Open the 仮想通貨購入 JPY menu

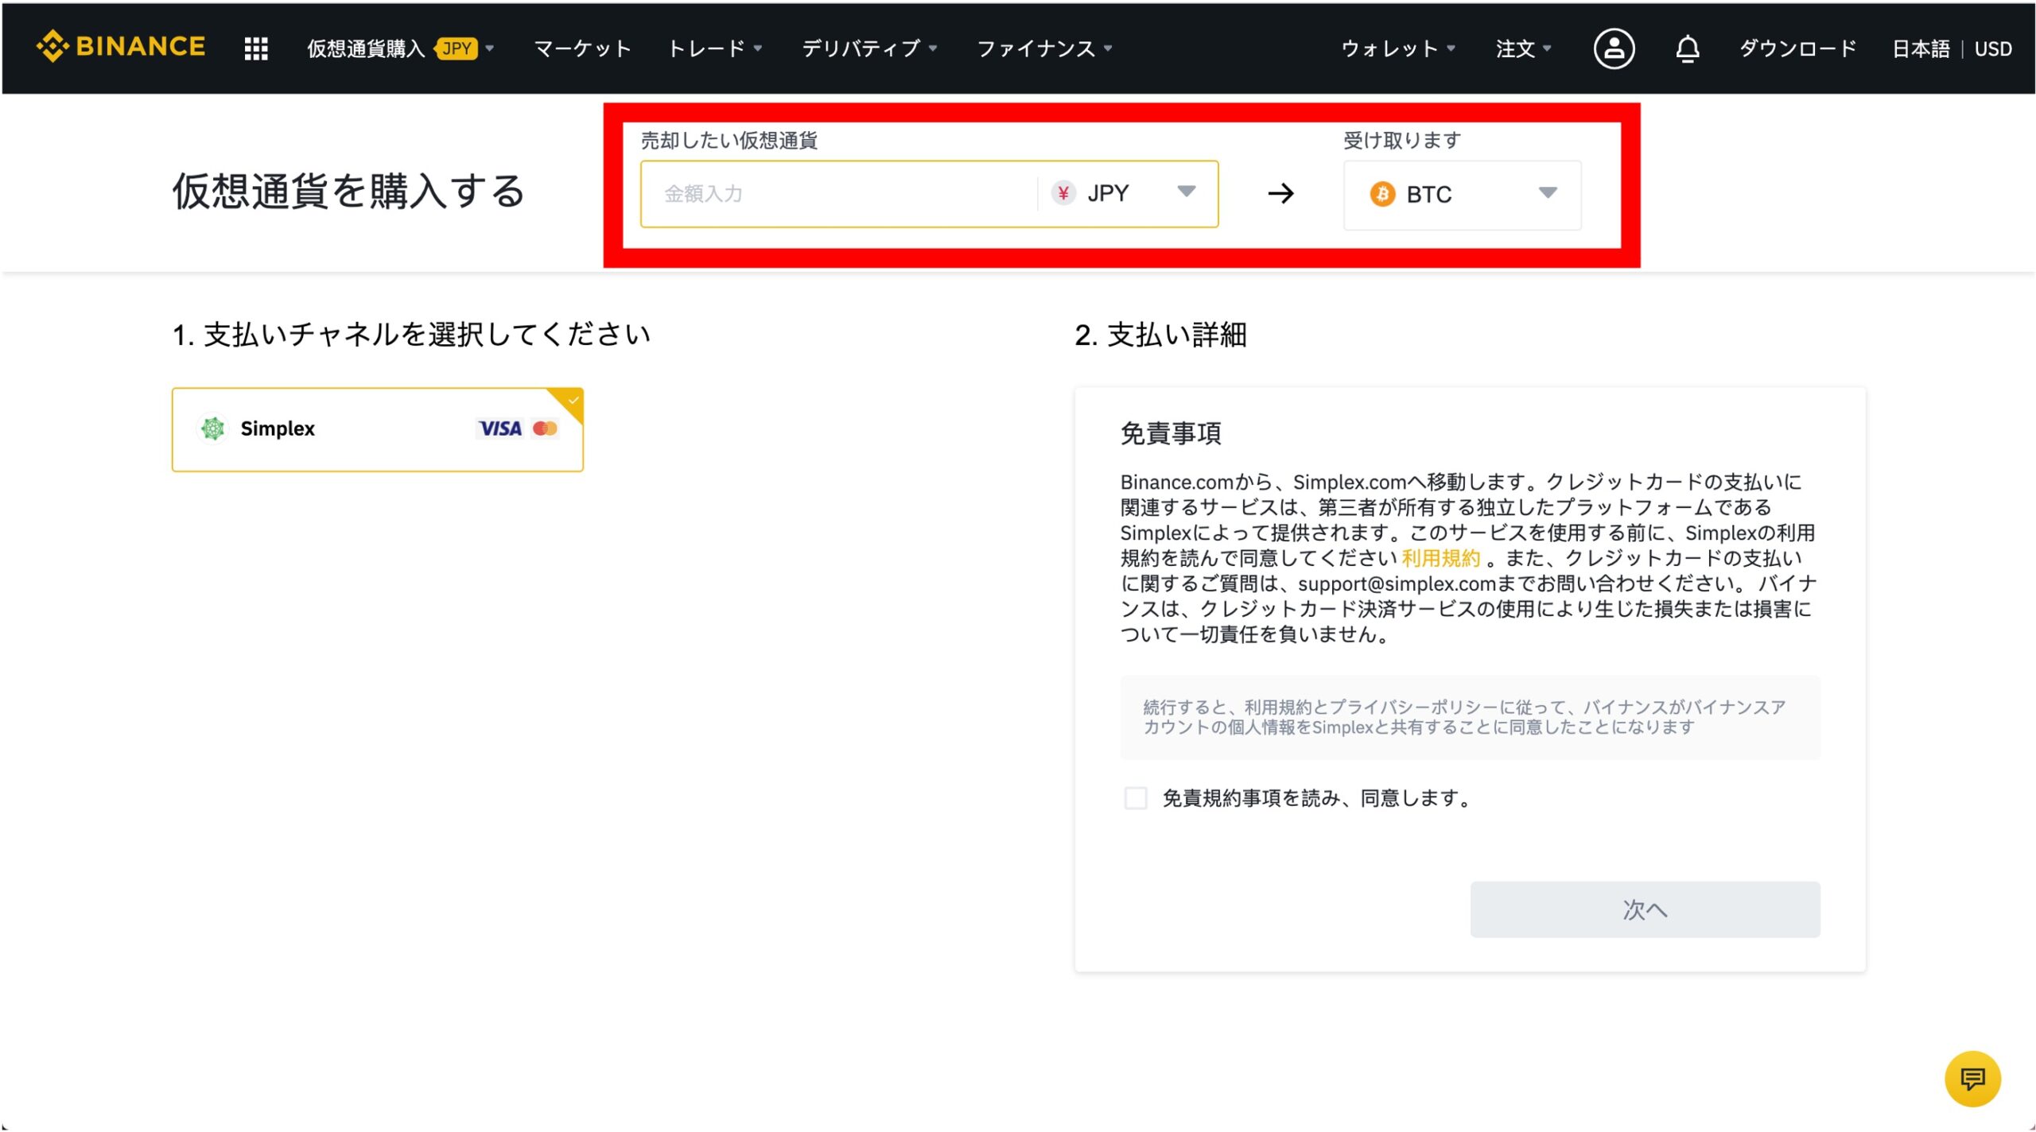click(x=400, y=48)
